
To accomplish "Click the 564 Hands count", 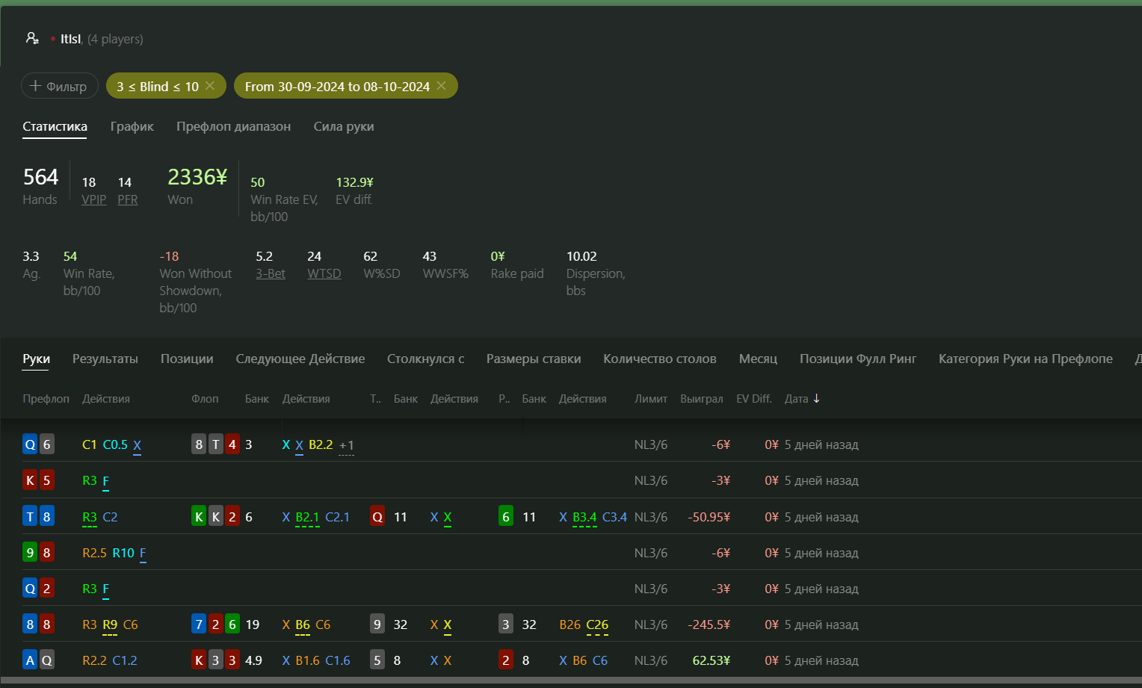I will click(x=40, y=177).
